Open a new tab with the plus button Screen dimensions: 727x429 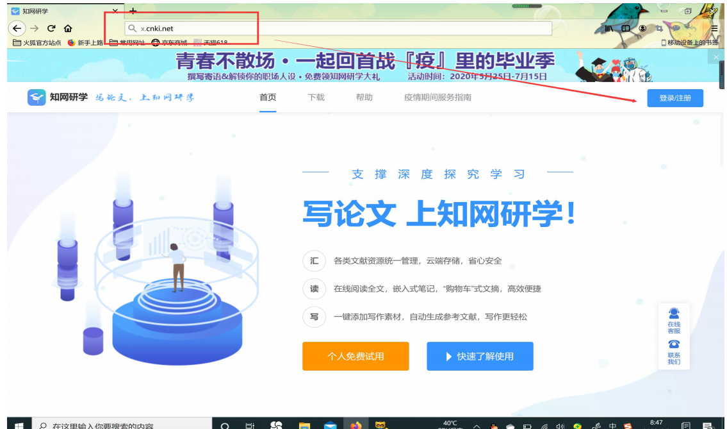coord(133,11)
